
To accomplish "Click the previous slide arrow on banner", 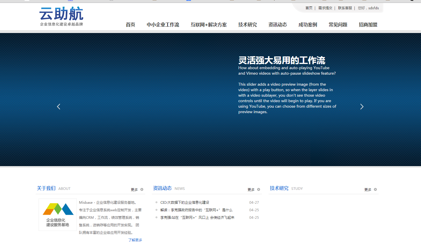I will point(59,107).
